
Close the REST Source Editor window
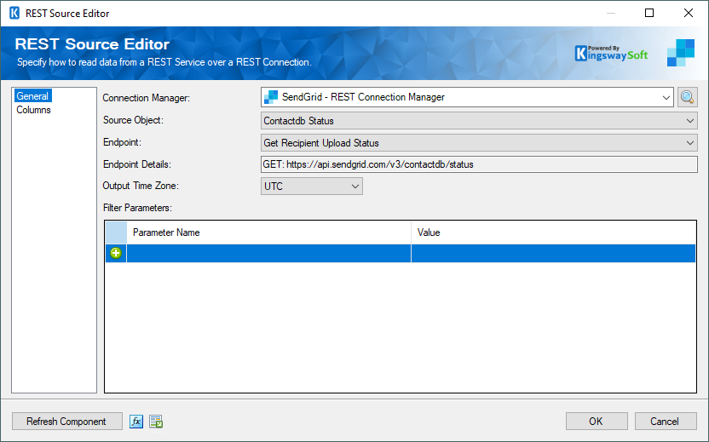tap(689, 13)
